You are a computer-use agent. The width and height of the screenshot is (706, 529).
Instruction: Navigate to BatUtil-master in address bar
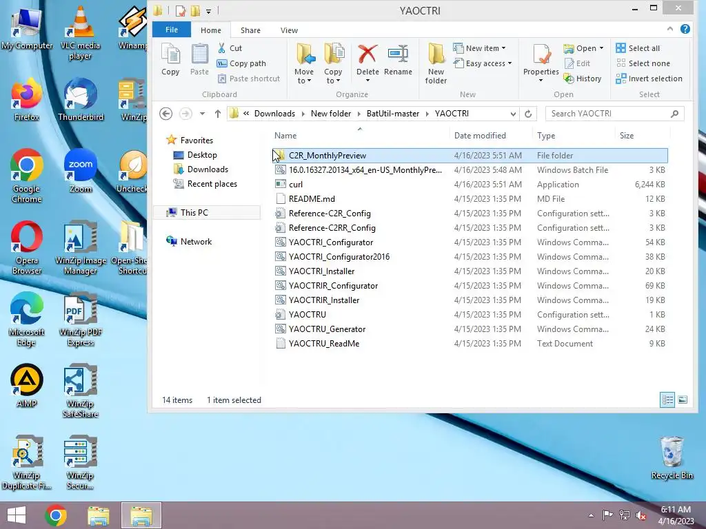coord(392,114)
